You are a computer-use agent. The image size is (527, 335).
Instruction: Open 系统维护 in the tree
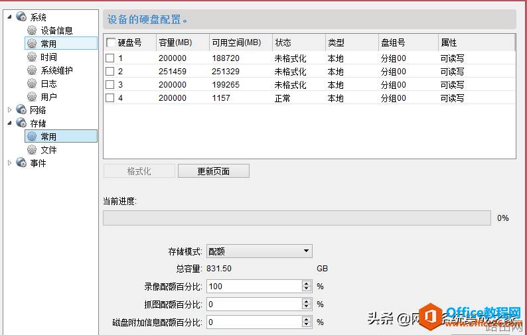[57, 70]
